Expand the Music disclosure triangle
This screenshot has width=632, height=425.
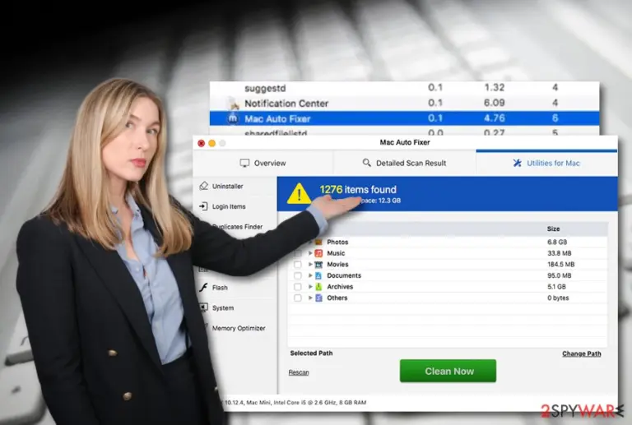coord(310,253)
